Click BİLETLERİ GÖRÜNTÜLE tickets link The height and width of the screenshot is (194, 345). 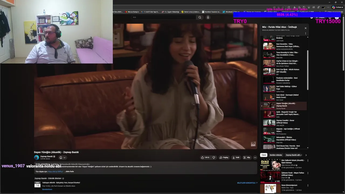(247, 183)
